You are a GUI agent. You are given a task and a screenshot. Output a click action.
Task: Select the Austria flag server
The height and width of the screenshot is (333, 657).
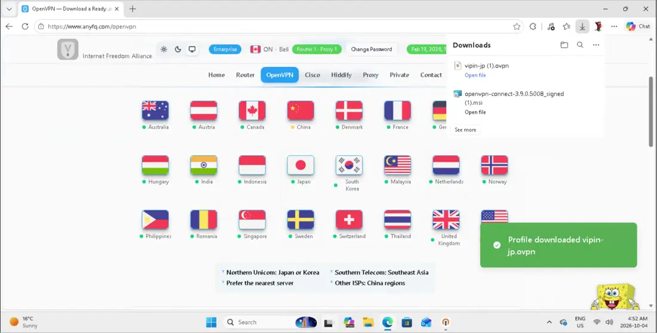[x=204, y=110]
